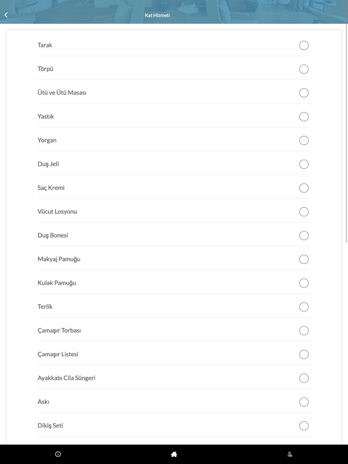Viewport: 348px width, 464px height.
Task: Select the Tarak radio button
Action: point(304,45)
